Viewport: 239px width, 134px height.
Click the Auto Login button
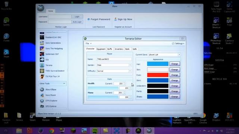coord(77,22)
